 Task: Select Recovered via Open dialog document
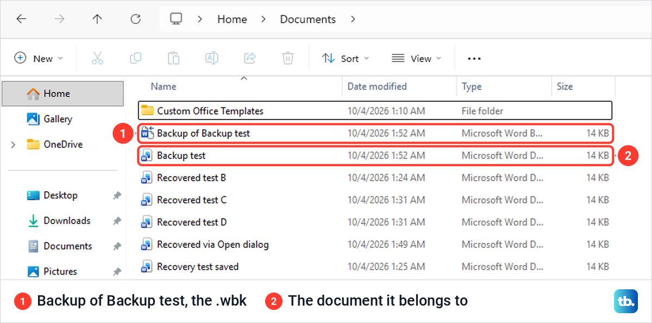375,244
